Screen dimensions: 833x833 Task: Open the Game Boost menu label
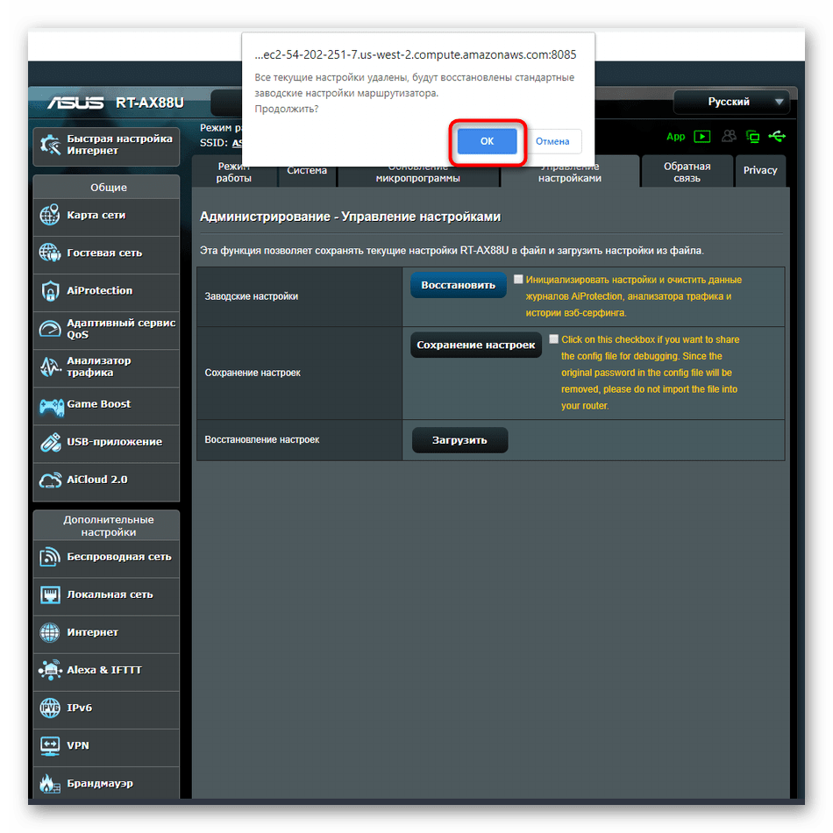tap(99, 404)
